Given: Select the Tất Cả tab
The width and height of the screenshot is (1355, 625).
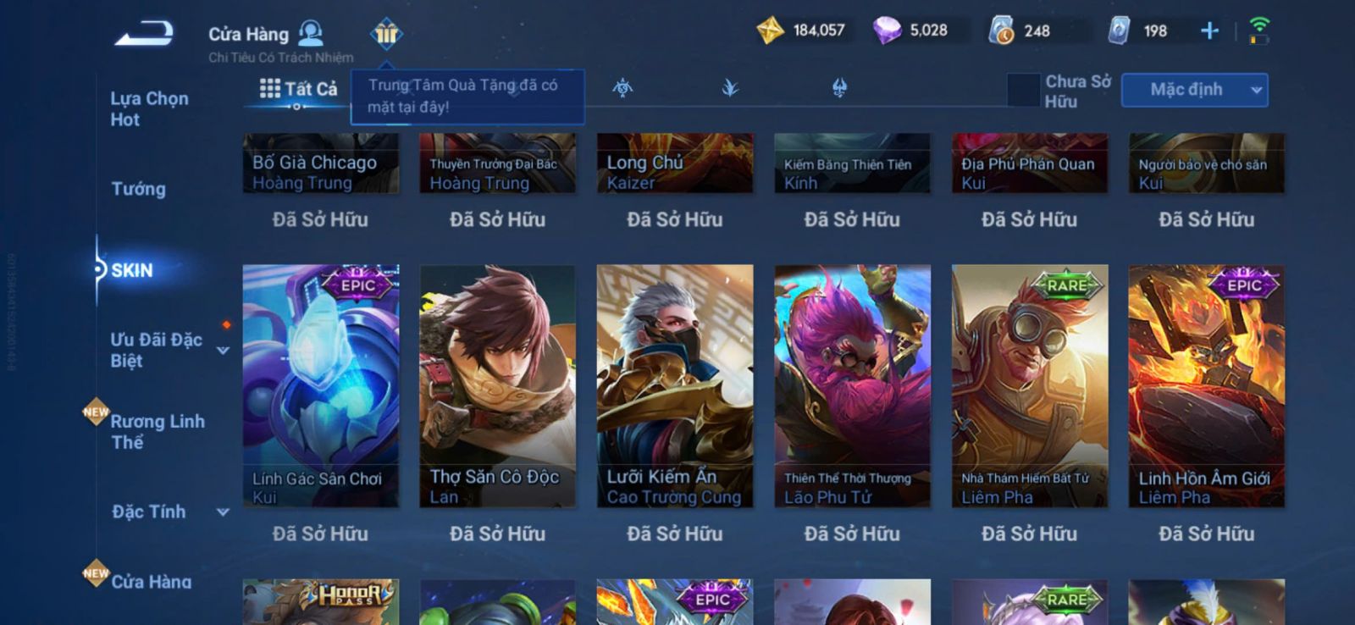Looking at the screenshot, I should [298, 89].
